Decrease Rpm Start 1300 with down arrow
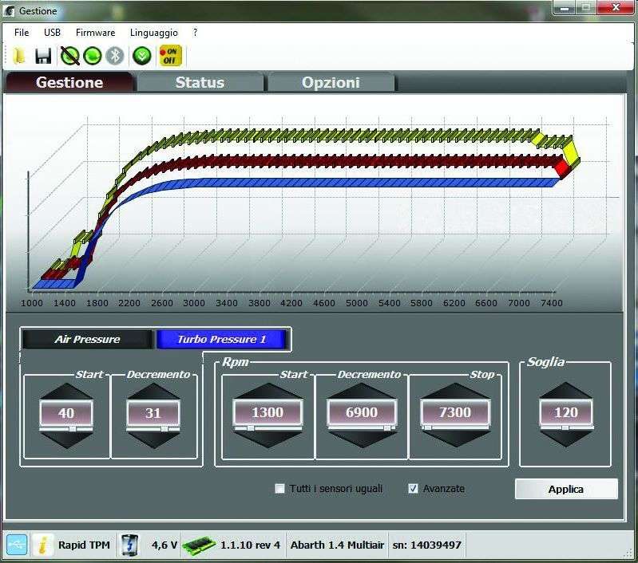 tap(267, 439)
